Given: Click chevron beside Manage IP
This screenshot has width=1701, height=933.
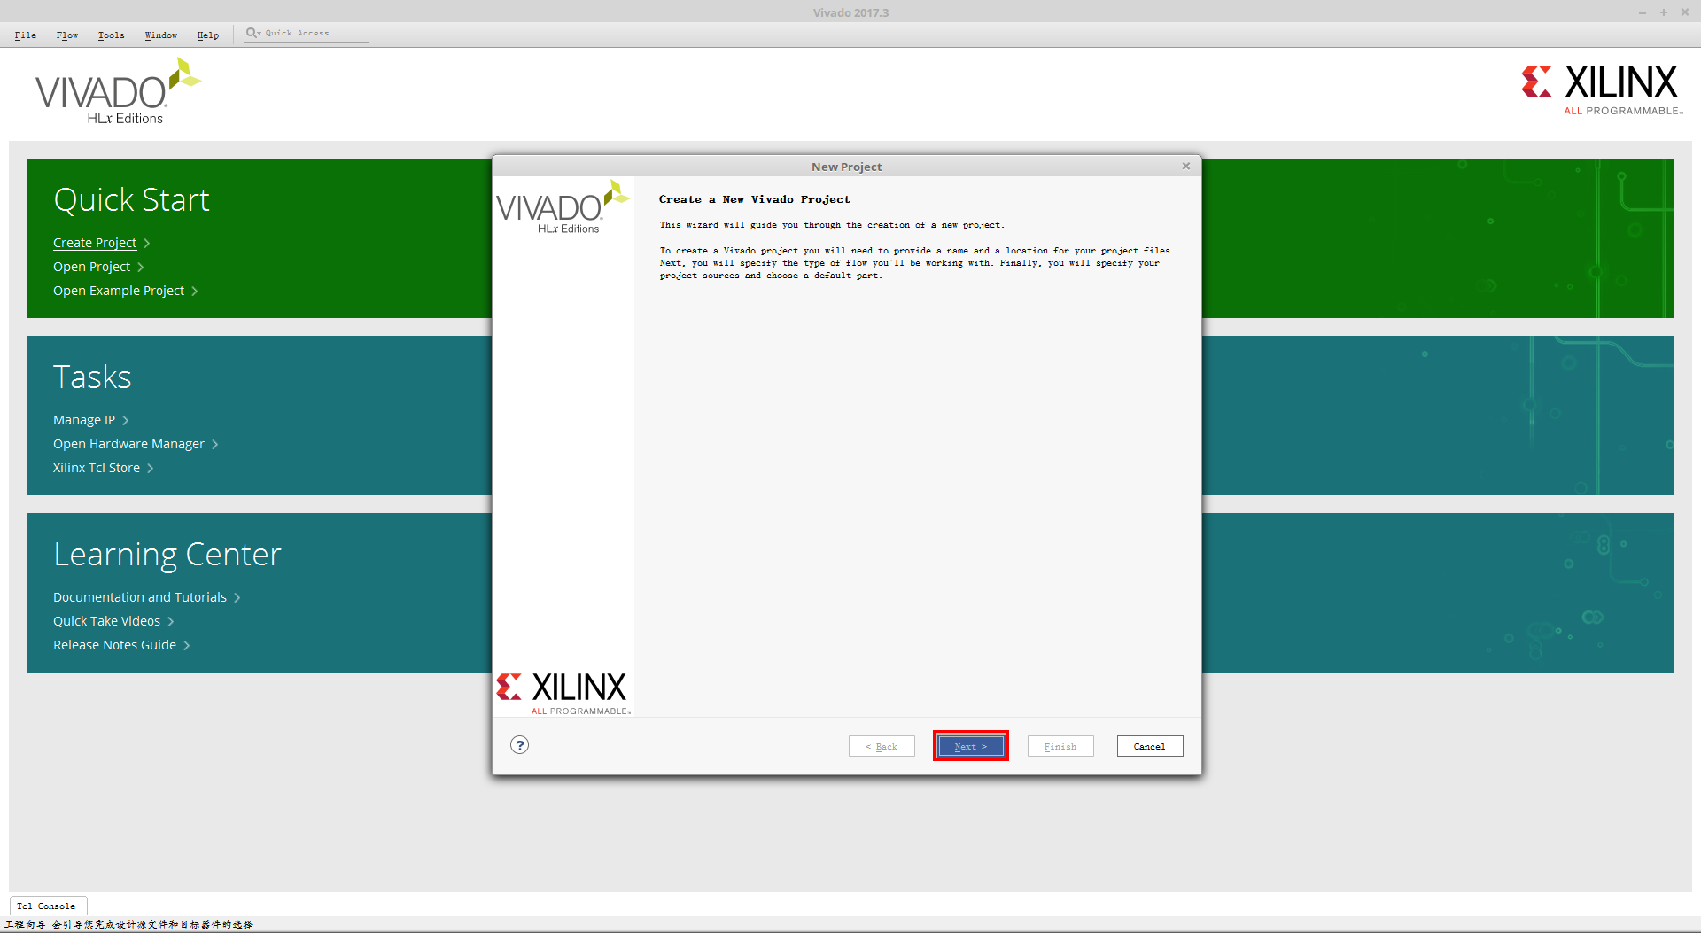Looking at the screenshot, I should point(126,421).
